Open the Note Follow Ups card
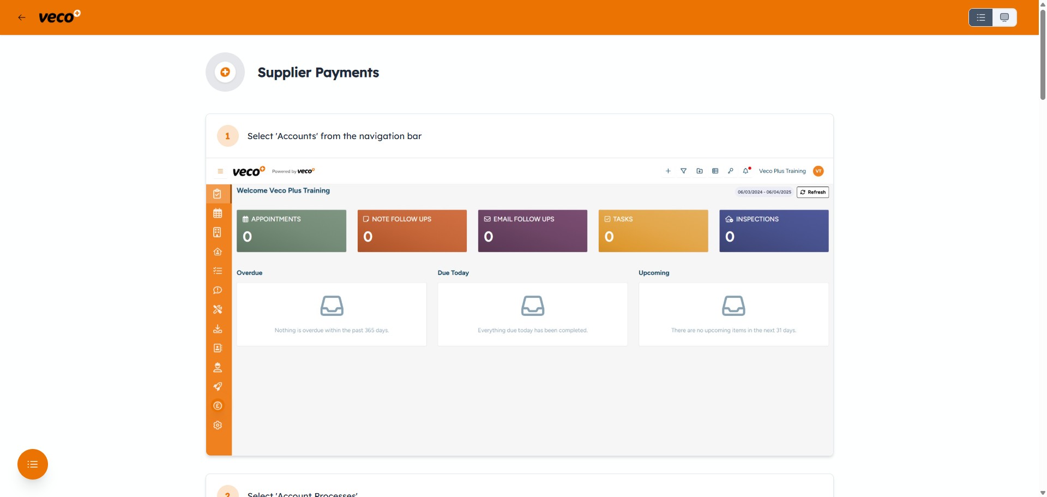 click(x=412, y=231)
